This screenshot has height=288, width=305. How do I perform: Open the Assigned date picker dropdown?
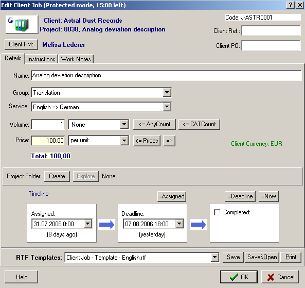tap(88, 224)
